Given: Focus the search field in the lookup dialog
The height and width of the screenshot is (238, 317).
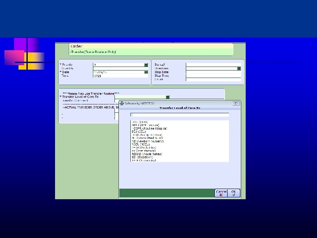Looking at the screenshot, I should (x=180, y=115).
